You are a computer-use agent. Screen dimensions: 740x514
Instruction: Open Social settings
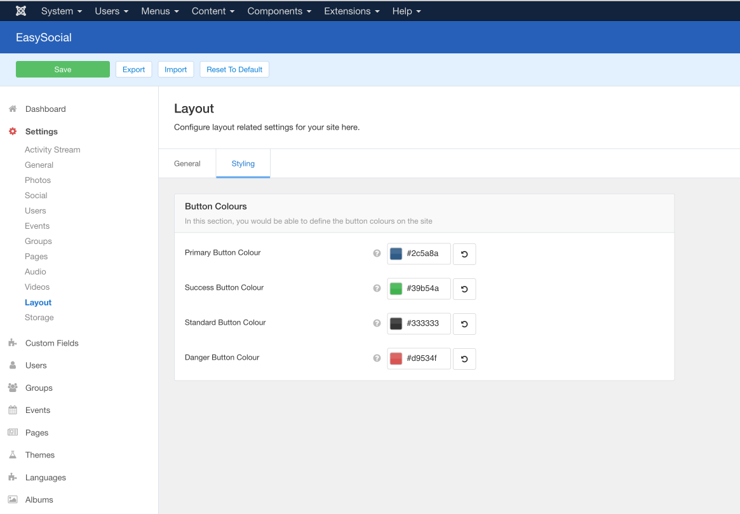[36, 196]
